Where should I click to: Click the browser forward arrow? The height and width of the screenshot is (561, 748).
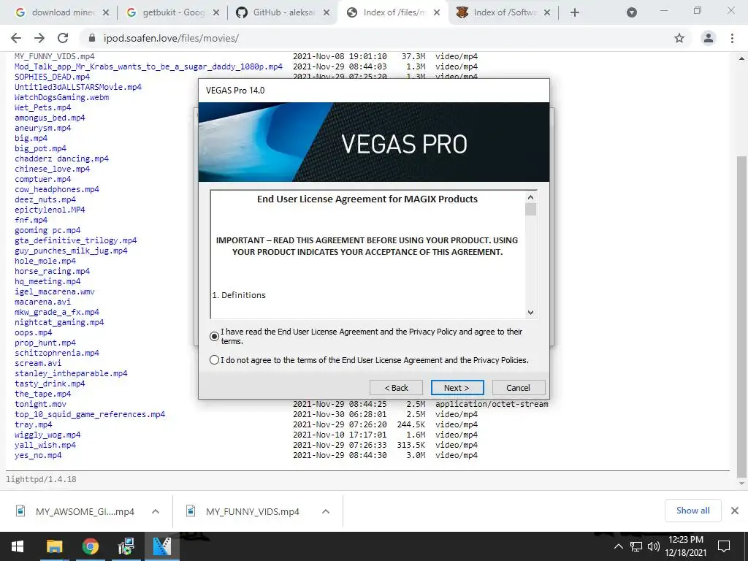[39, 38]
